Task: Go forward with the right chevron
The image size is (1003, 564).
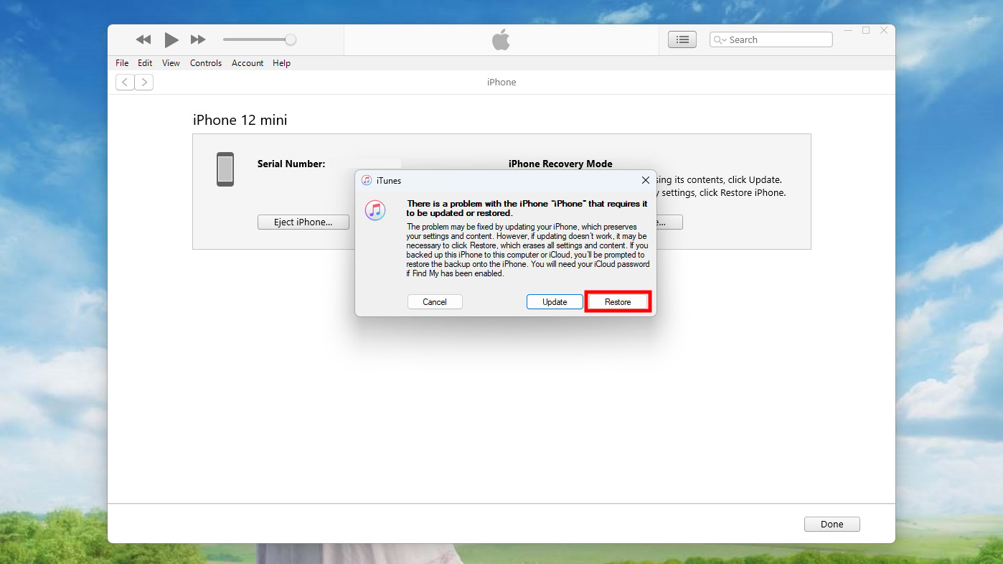Action: click(144, 83)
